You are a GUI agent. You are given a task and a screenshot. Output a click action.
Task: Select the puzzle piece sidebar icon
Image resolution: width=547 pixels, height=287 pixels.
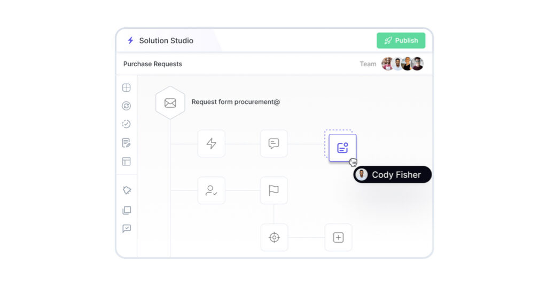click(x=127, y=190)
